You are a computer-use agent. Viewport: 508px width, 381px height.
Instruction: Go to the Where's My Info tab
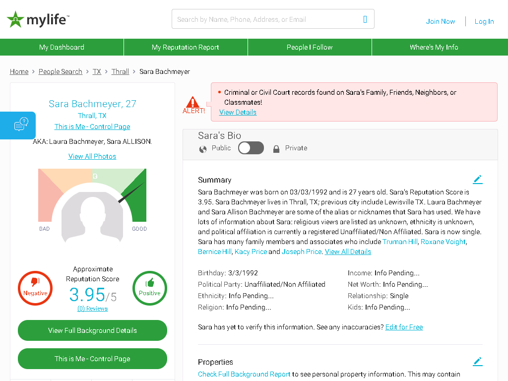point(434,47)
